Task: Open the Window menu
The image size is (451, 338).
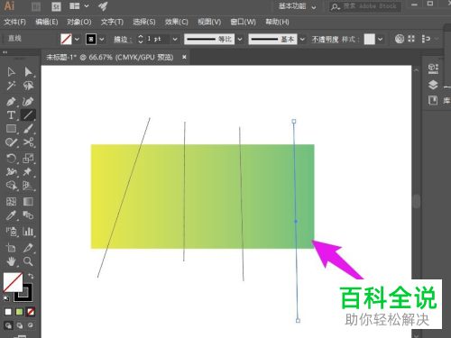Action: coord(243,22)
